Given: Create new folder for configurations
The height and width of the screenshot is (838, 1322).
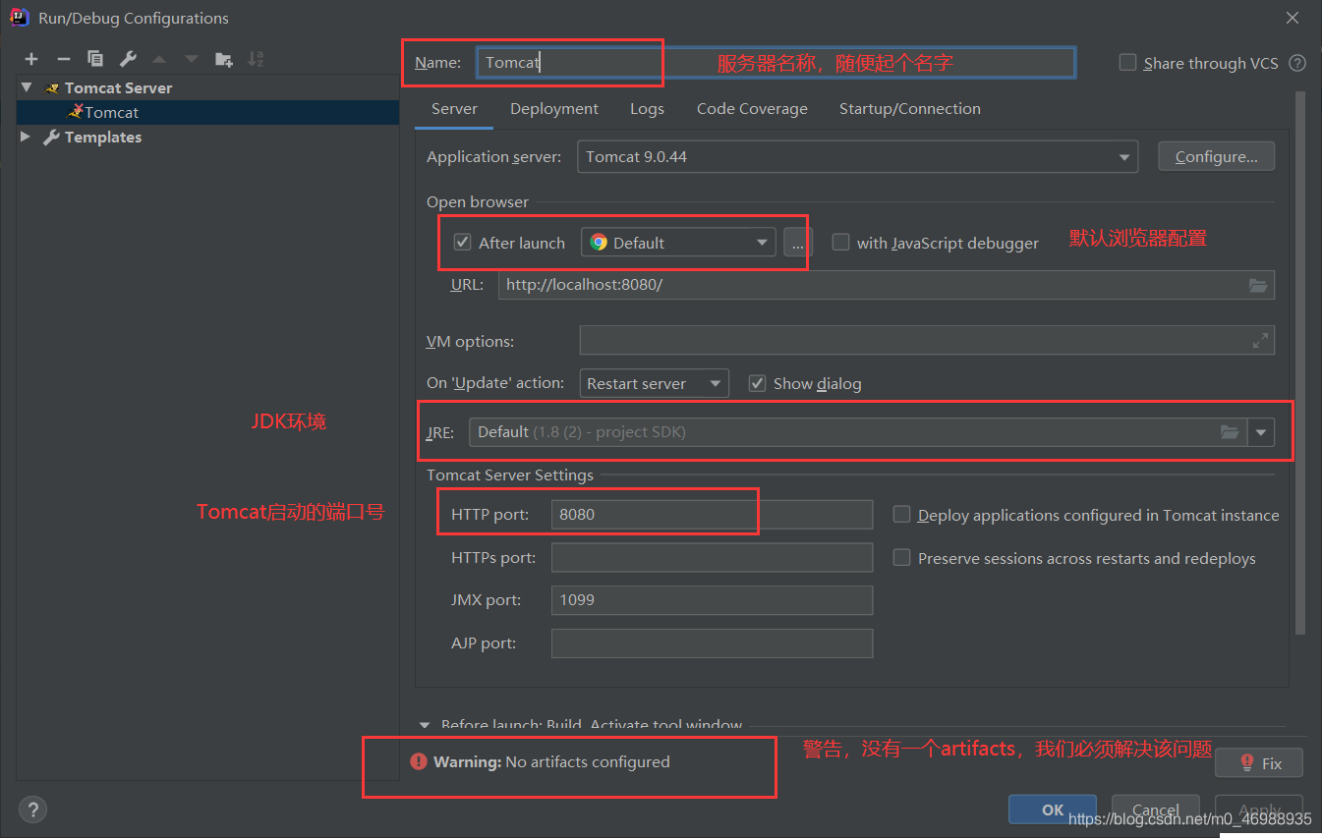Looking at the screenshot, I should 224,59.
